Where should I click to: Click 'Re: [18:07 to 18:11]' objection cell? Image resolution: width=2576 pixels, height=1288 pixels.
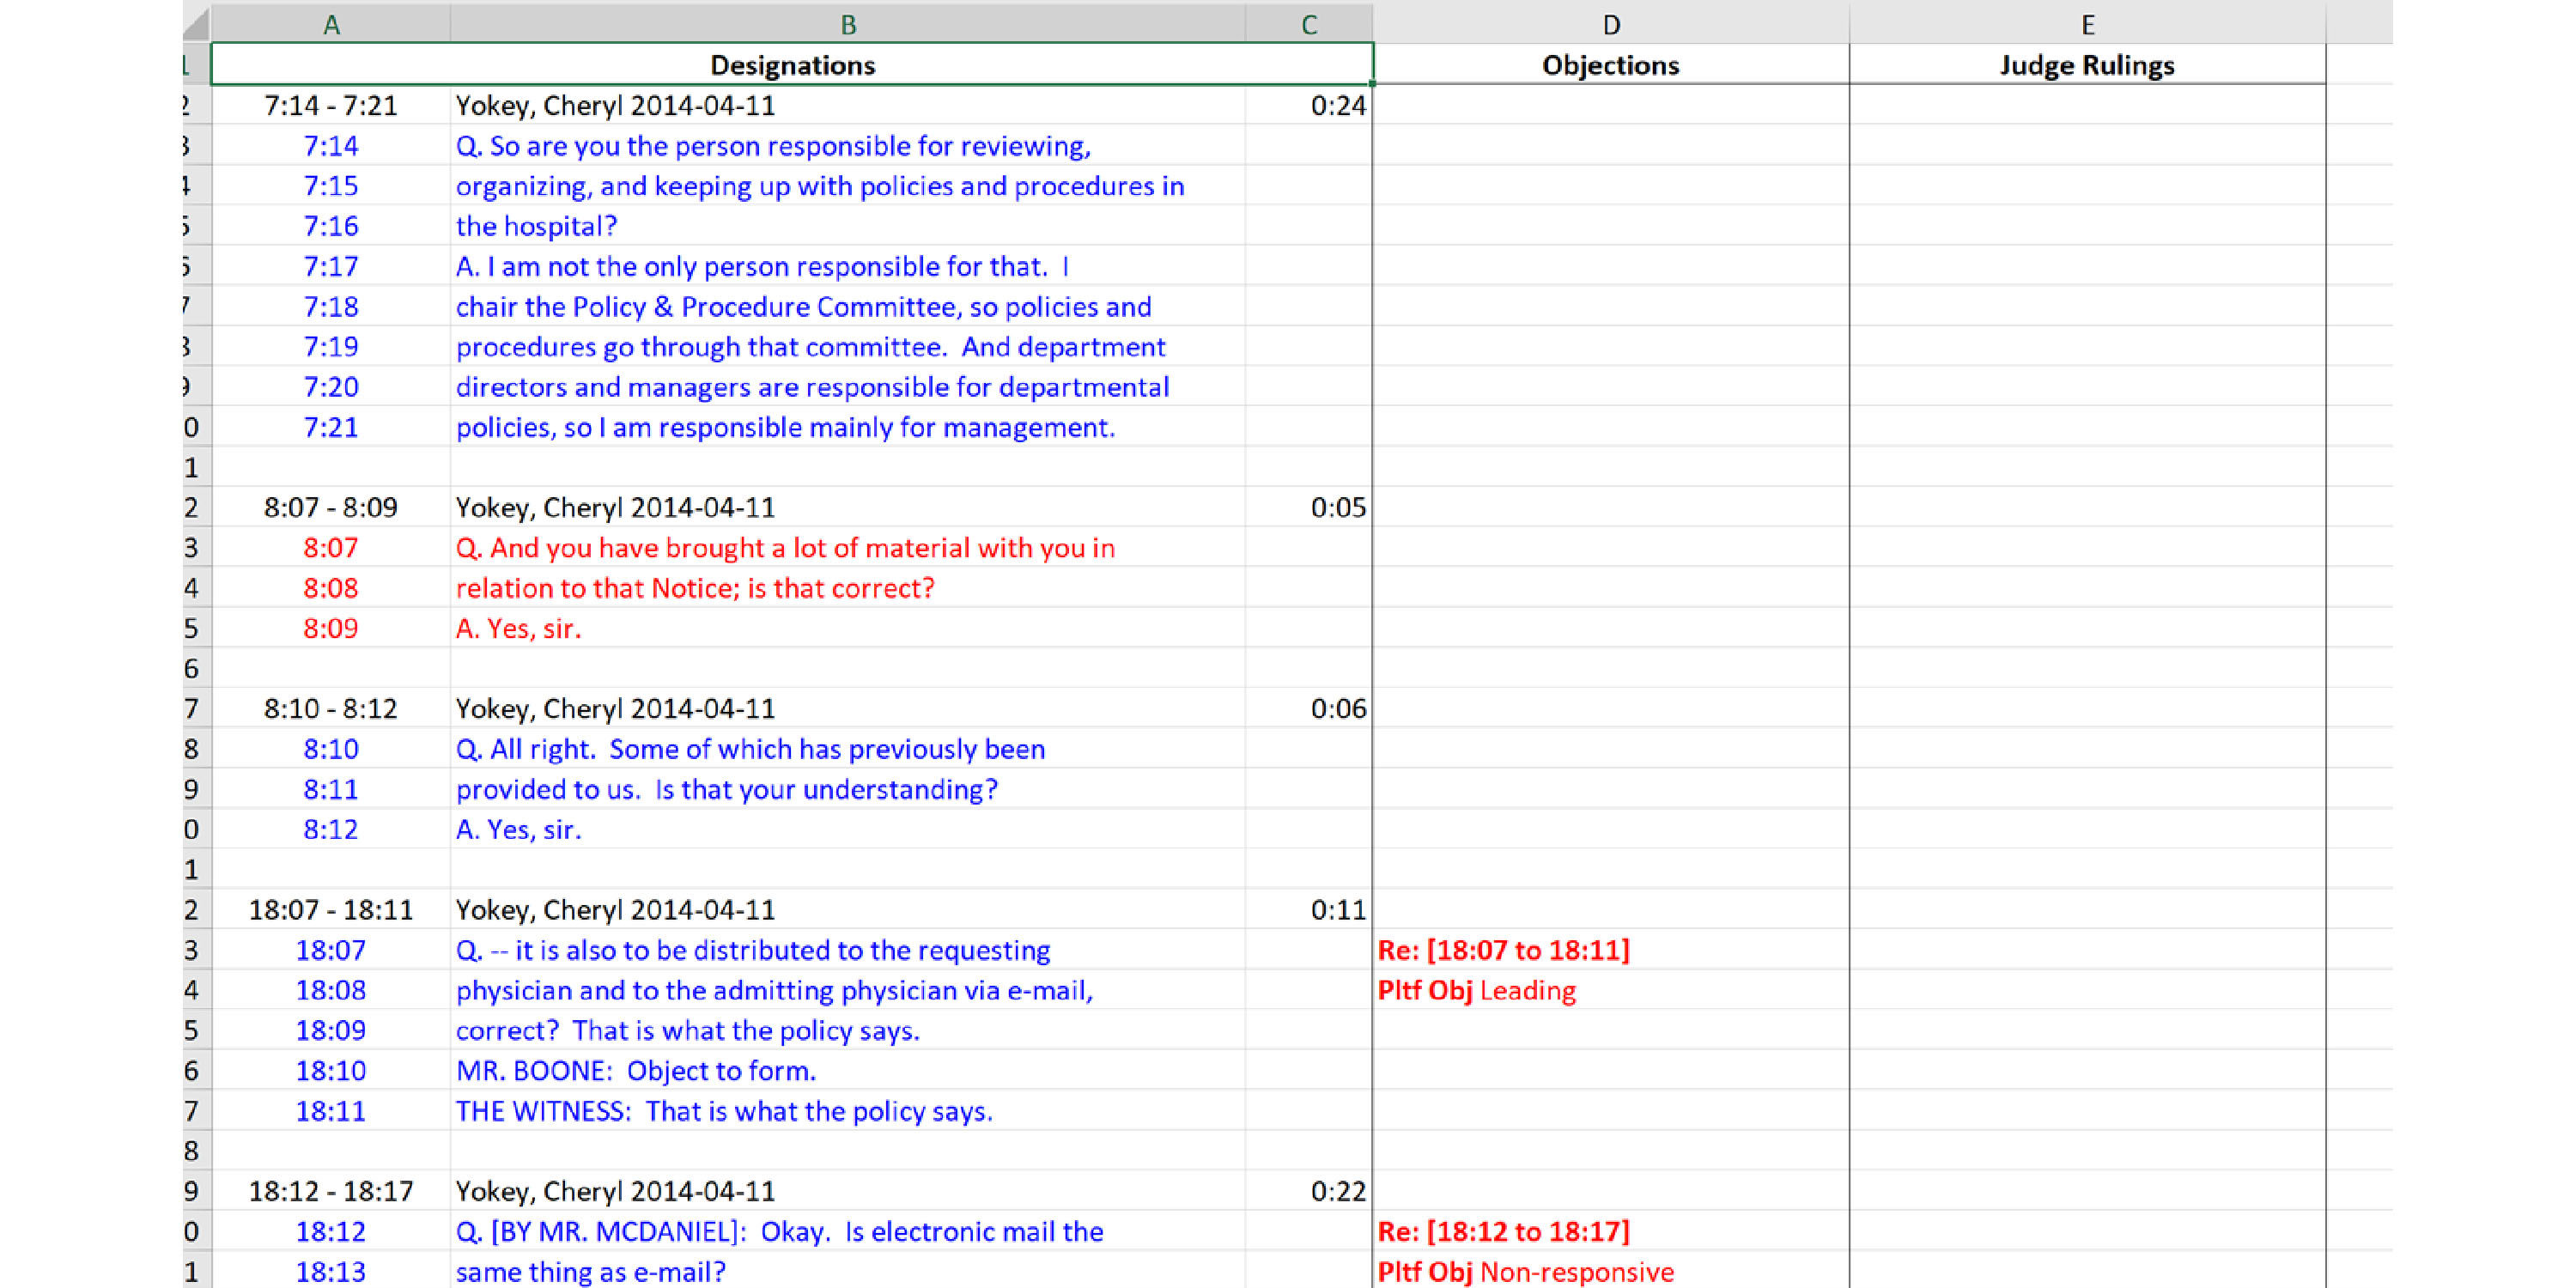point(1503,950)
